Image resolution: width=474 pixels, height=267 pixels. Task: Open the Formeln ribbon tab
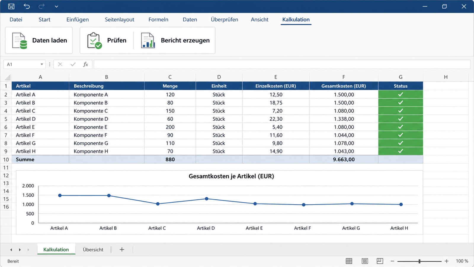point(158,20)
